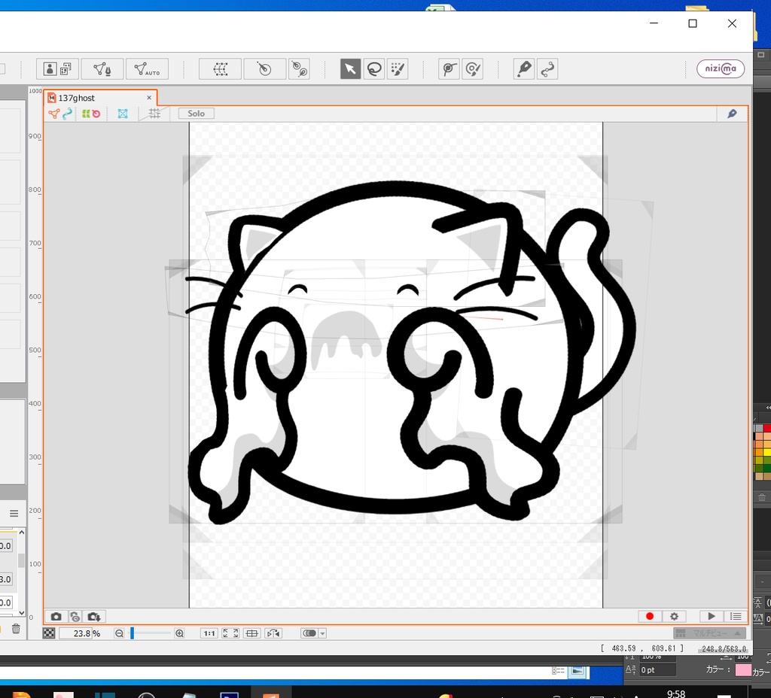Click the taskbar clock showing 9:58
Viewport: 771px width, 698px height.
tap(676, 693)
